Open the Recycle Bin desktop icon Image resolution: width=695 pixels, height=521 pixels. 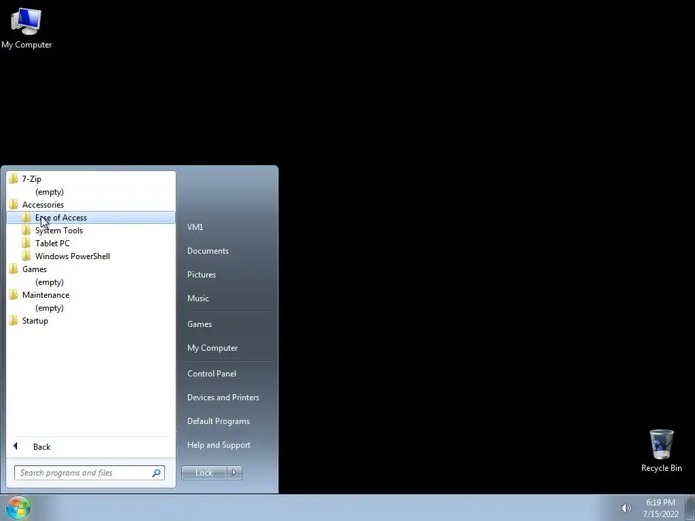pos(661,450)
